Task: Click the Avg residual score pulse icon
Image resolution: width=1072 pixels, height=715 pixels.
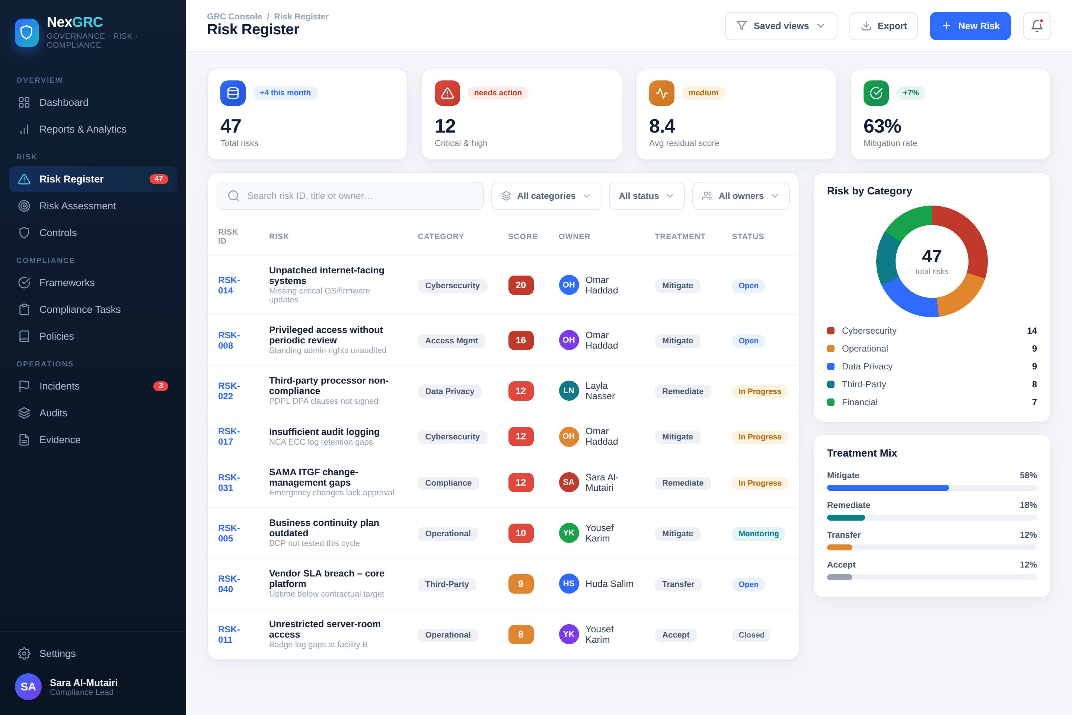Action: pyautogui.click(x=662, y=93)
